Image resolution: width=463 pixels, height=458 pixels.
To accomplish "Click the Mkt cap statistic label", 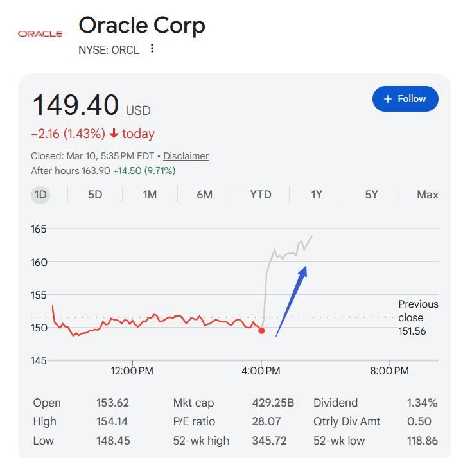I will tap(193, 403).
